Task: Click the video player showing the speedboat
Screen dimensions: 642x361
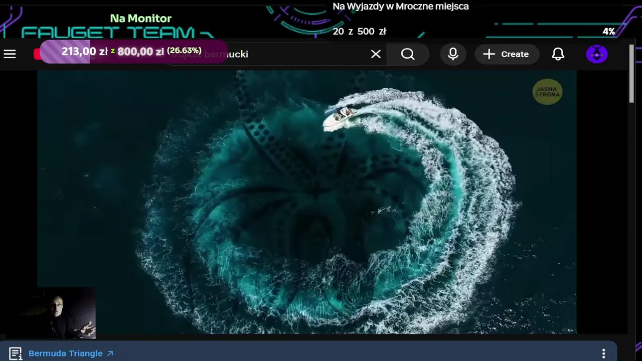Action: point(307,202)
